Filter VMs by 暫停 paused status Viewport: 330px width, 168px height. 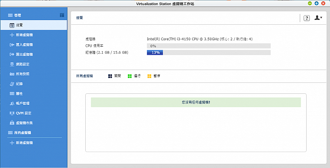[154, 76]
